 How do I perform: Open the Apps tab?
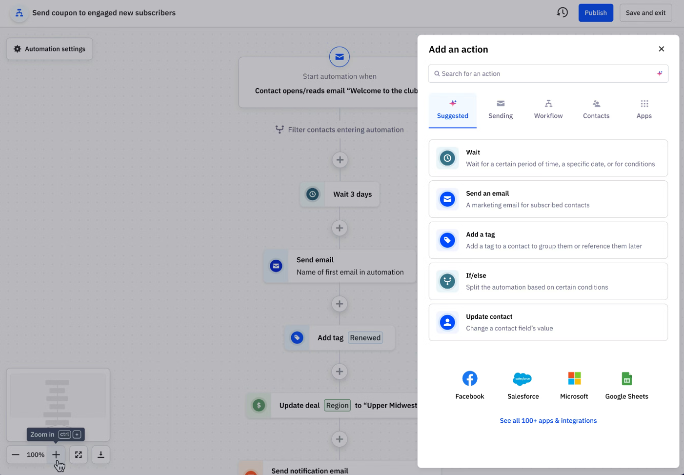click(x=644, y=109)
